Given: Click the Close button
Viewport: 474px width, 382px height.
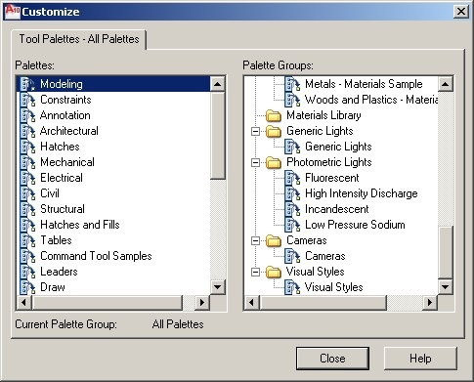Looking at the screenshot, I should tap(332, 359).
